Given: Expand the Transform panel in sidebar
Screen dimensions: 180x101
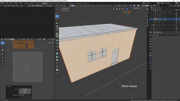Looking at the screenshot, I should pos(133,8).
